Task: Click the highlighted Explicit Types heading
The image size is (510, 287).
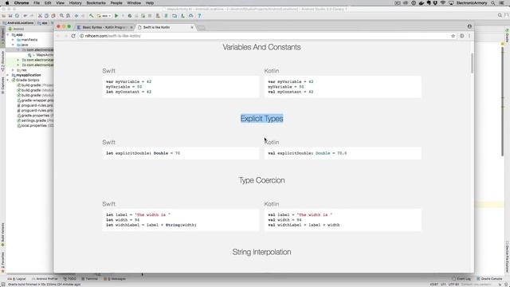Action: coord(262,119)
